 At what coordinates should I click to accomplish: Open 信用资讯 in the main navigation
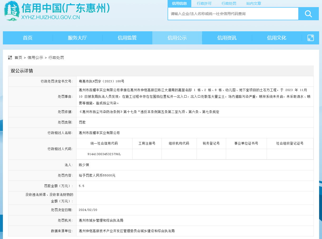pos(227,38)
